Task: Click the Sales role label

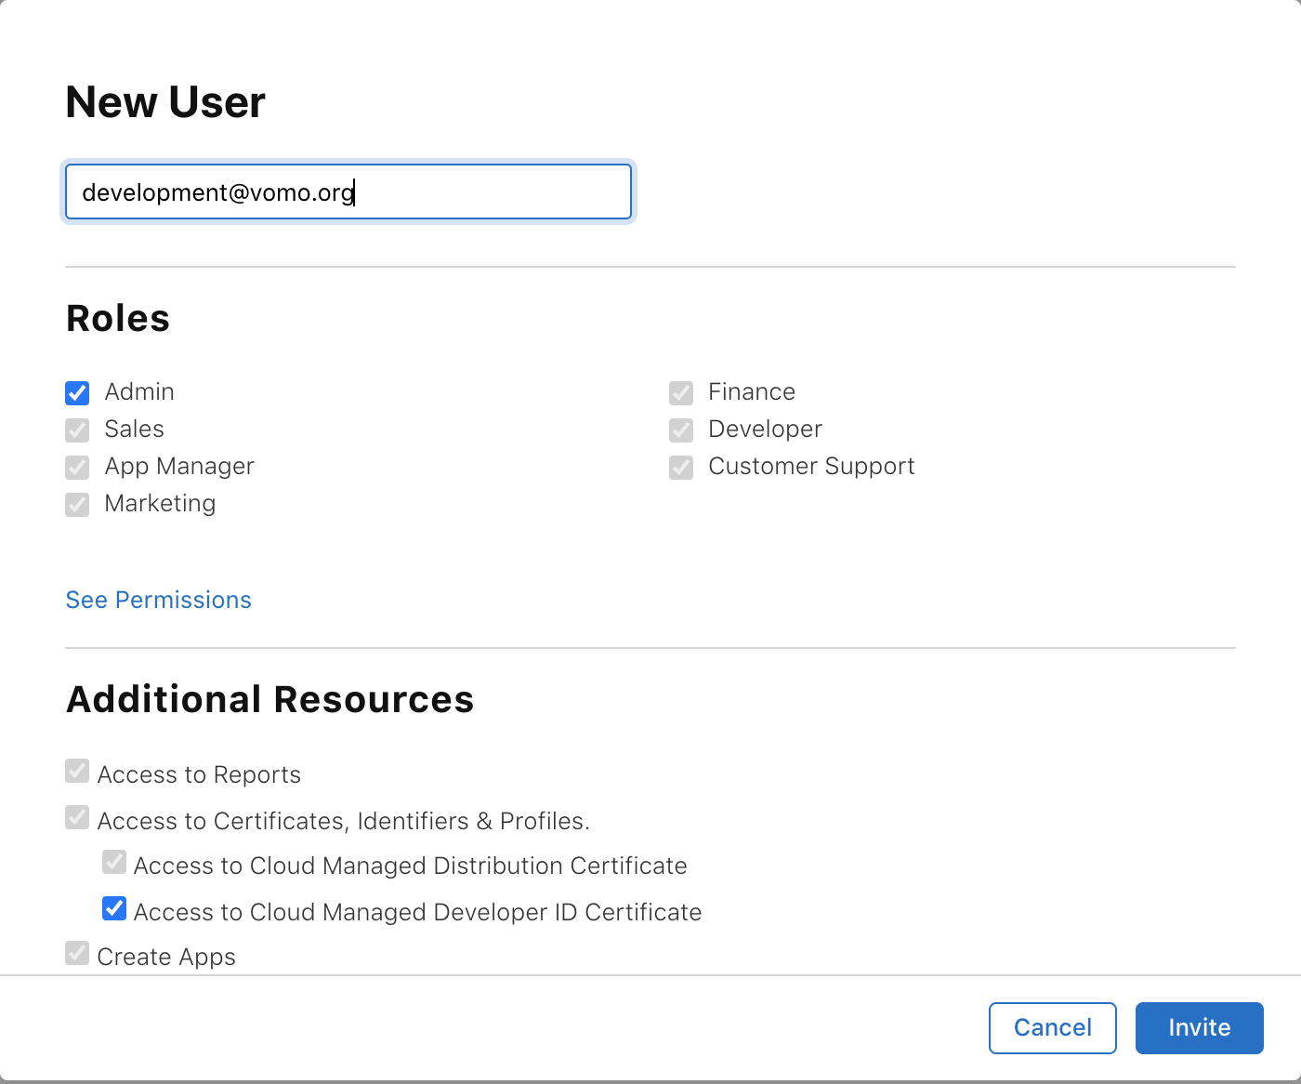Action: [x=135, y=429]
